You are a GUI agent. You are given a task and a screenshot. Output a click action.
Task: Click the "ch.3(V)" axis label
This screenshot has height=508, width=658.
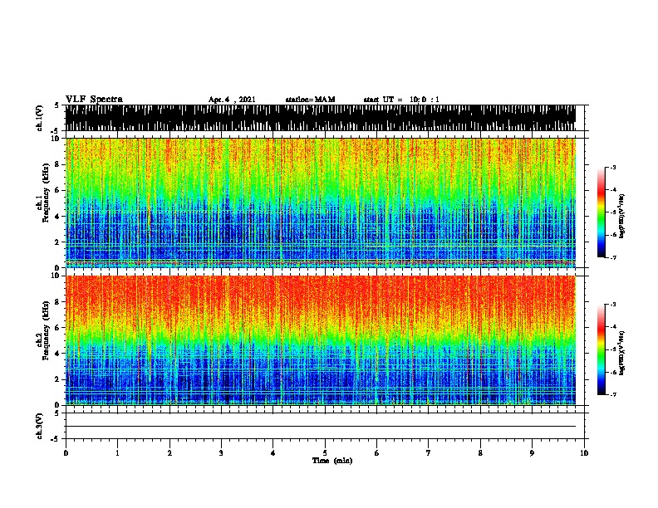point(39,426)
